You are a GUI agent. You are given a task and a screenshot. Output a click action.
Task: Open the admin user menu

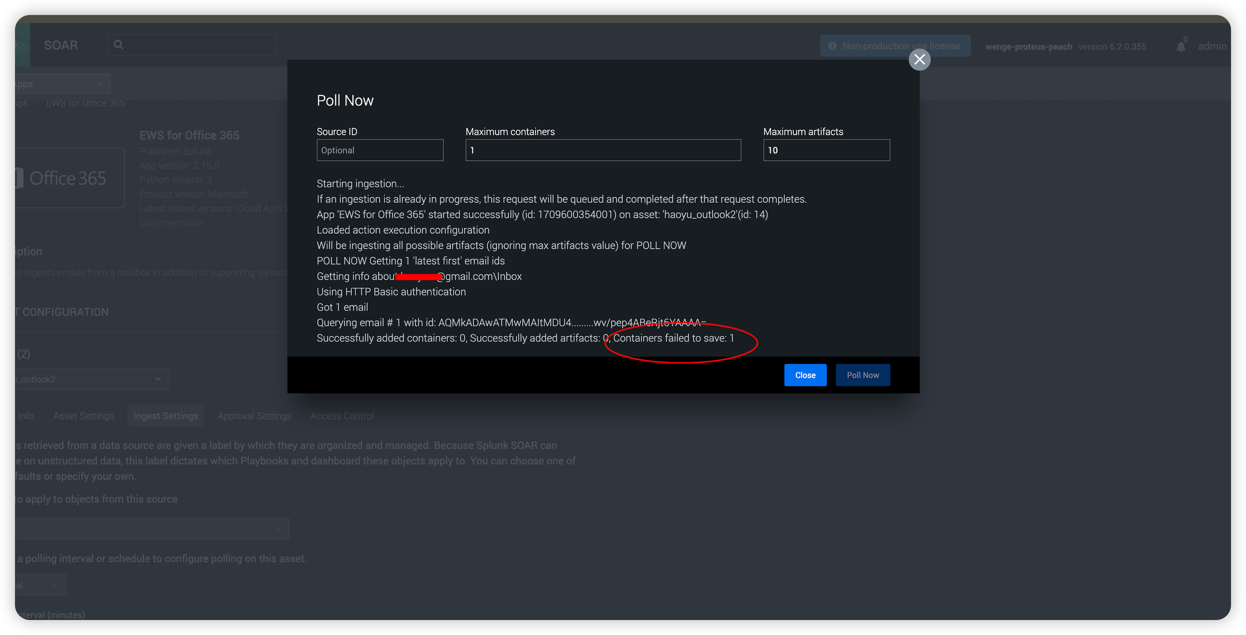point(1211,46)
